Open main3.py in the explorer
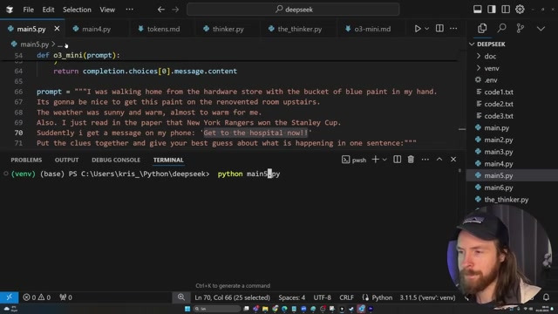 click(x=498, y=152)
